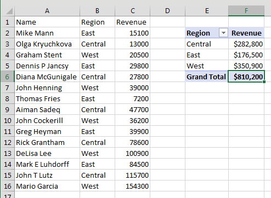Select cell containing John T Lutz

(47, 175)
